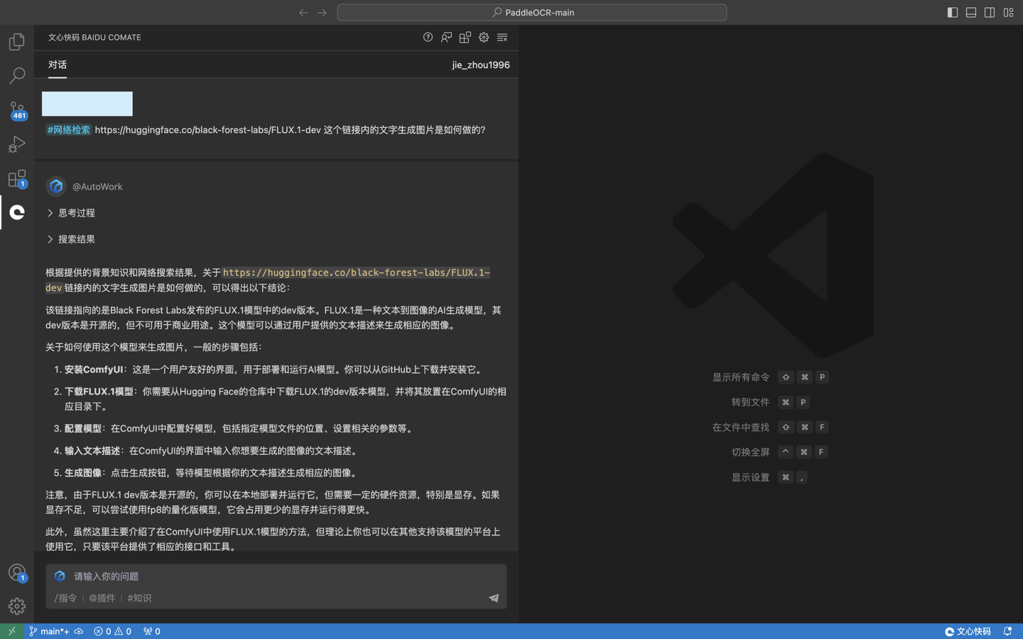The height and width of the screenshot is (639, 1023).
Task: Click 文心快码 in the status bar
Action: (968, 631)
